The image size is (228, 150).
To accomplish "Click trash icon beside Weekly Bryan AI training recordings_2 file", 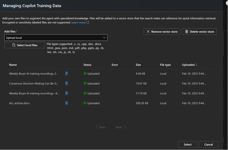I will click(67, 73).
